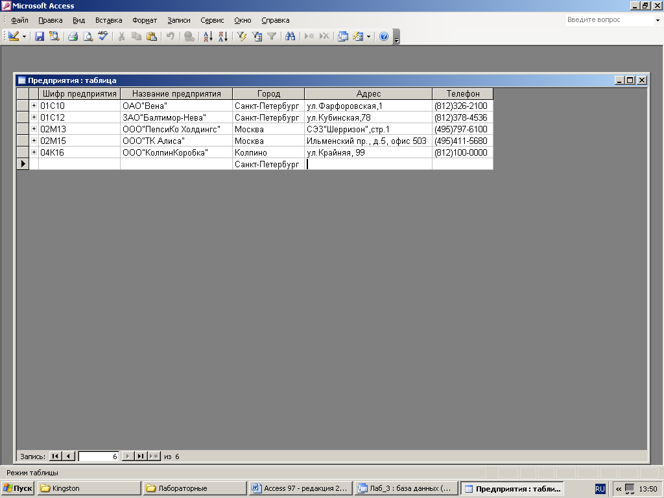664x498 pixels.
Task: Select the record selector for ОАО"Вена" row
Action: tap(23, 106)
